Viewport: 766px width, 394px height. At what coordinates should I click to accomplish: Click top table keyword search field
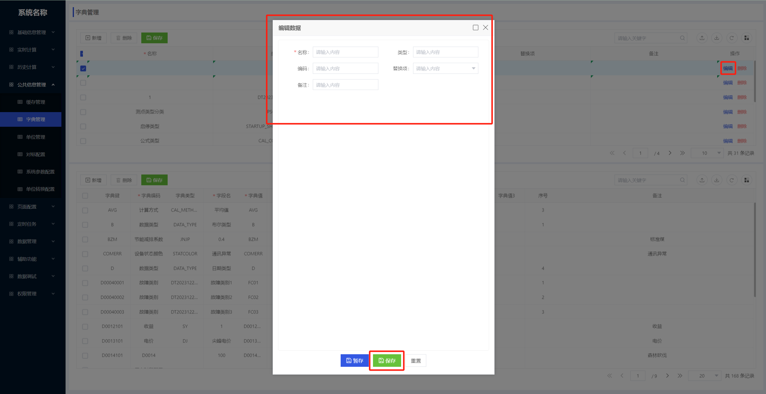(x=650, y=38)
